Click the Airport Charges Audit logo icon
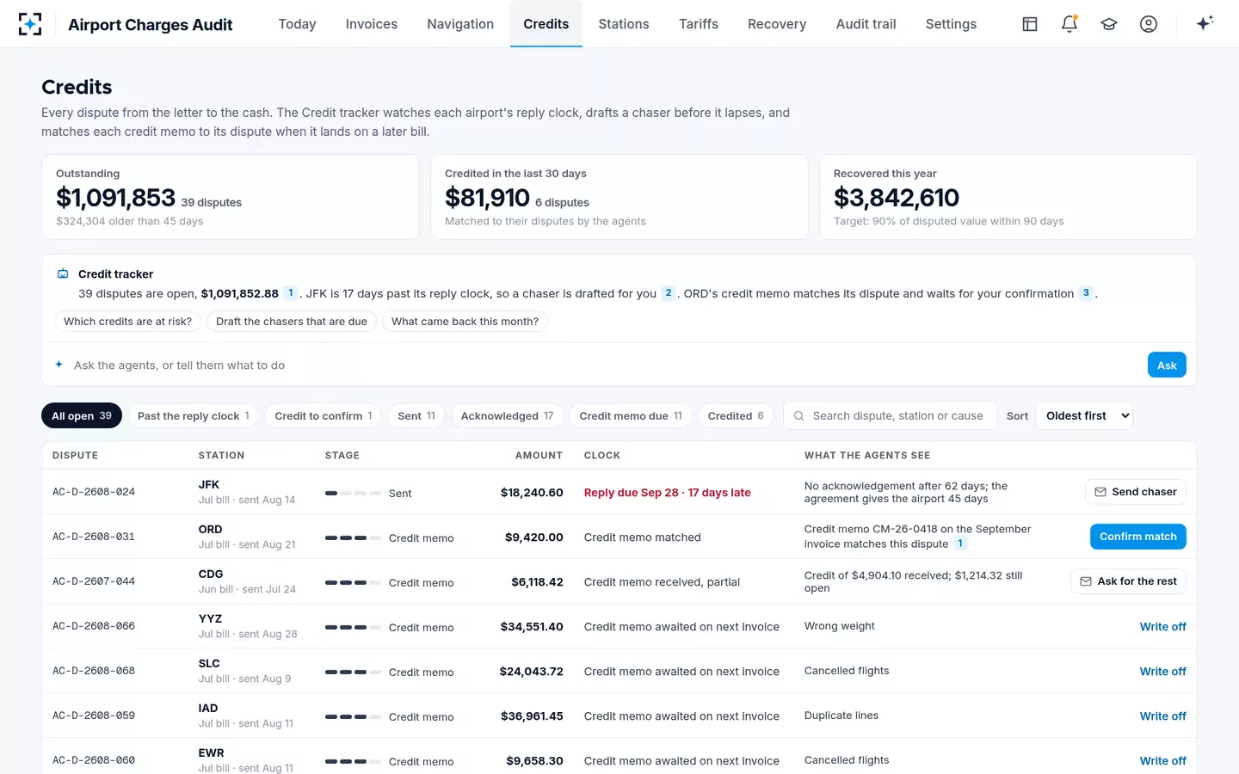This screenshot has width=1239, height=774. pyautogui.click(x=30, y=24)
